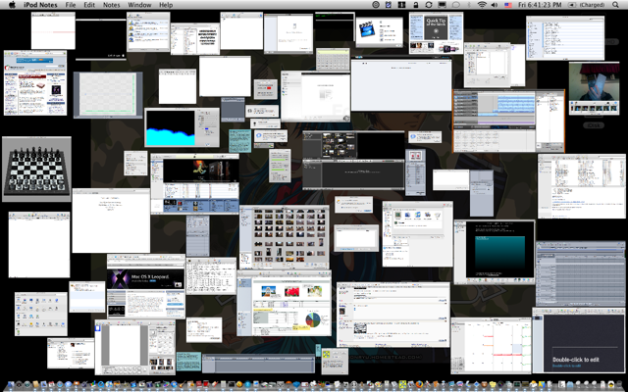The width and height of the screenshot is (628, 392).
Task: Click the volume speaker icon
Action: 494,5
